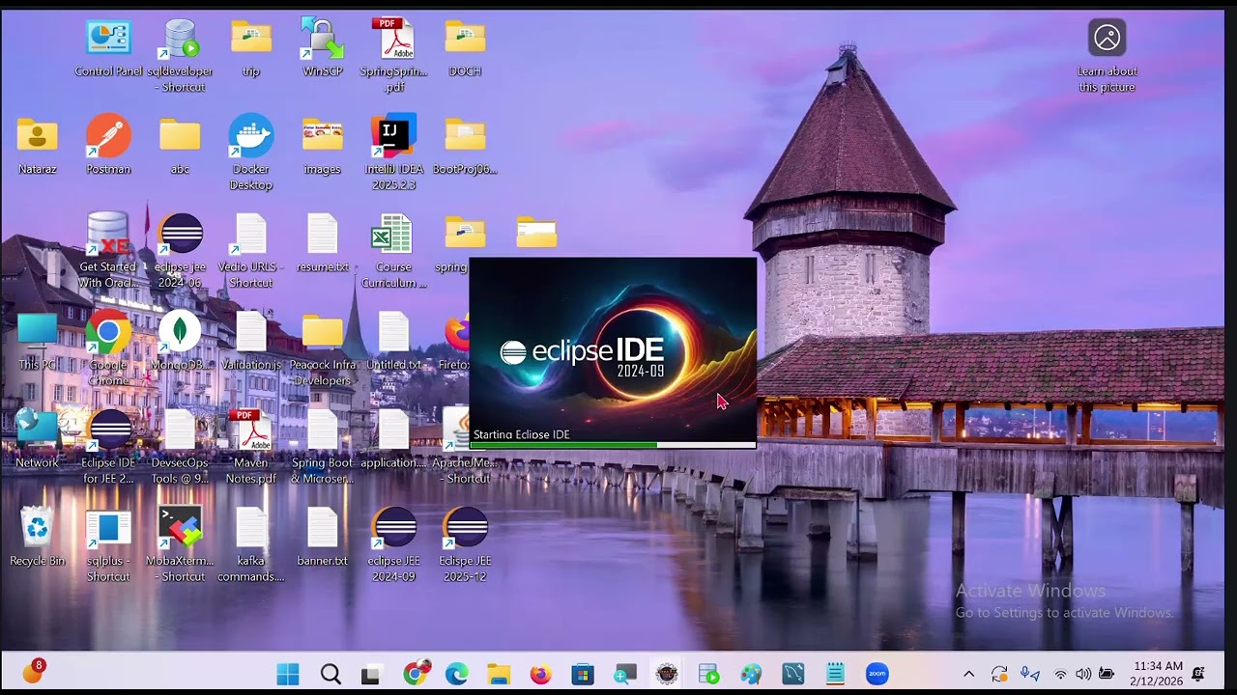
Task: Launch the Postman shortcut
Action: (x=108, y=146)
